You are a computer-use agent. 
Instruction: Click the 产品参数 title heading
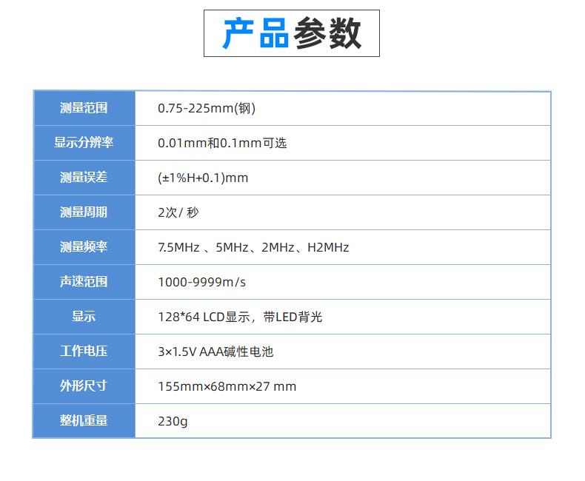click(x=292, y=34)
